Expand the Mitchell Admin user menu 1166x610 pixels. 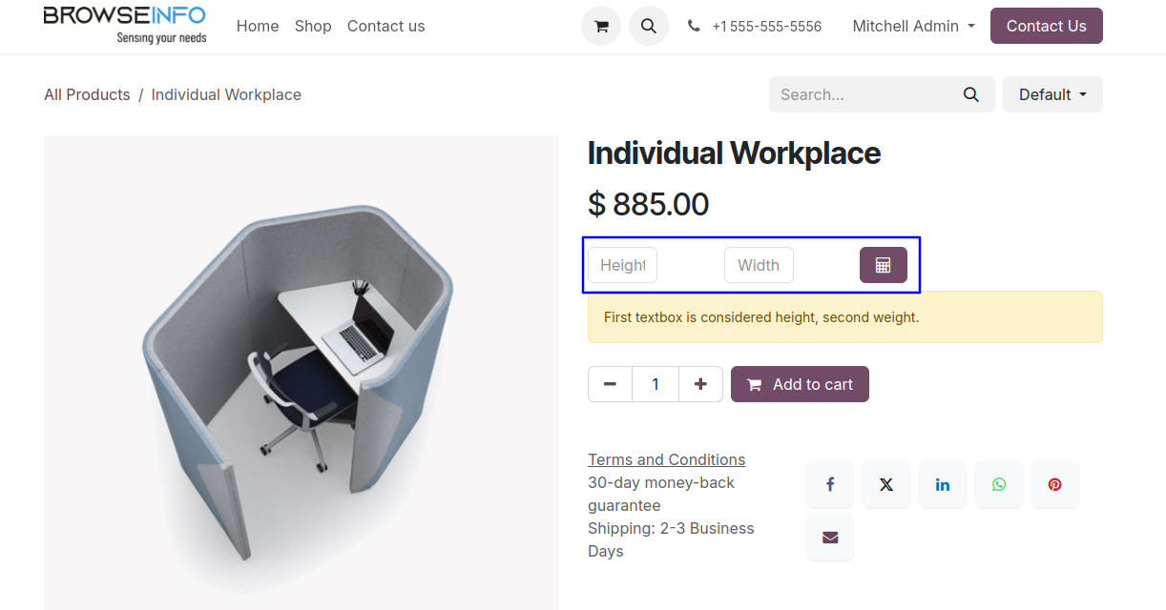(x=913, y=26)
